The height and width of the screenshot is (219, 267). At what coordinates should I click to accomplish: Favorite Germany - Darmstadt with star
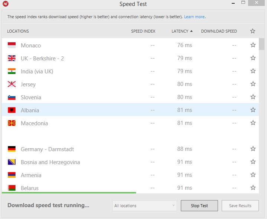(253, 149)
